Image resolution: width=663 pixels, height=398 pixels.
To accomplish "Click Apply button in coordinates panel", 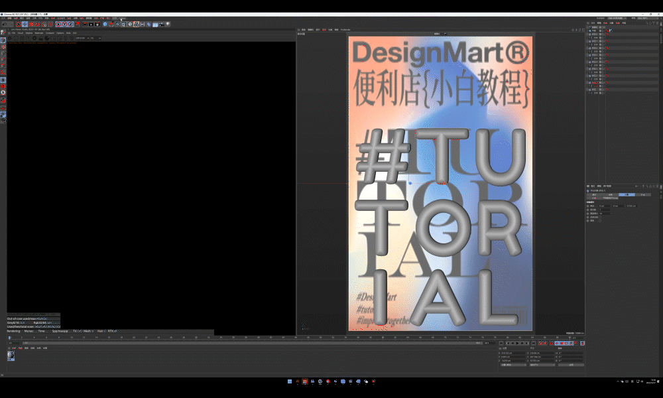I will tap(571, 365).
